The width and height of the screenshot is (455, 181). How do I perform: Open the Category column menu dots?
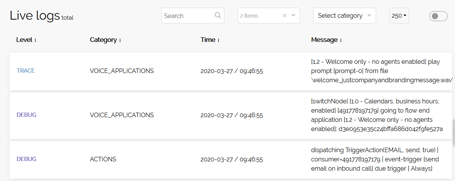[120, 41]
